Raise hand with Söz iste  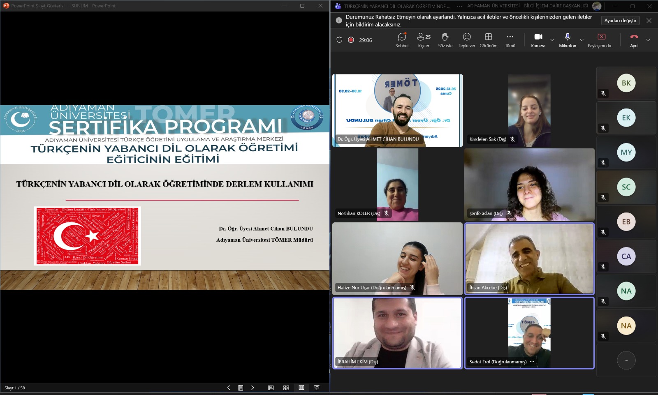(x=445, y=40)
